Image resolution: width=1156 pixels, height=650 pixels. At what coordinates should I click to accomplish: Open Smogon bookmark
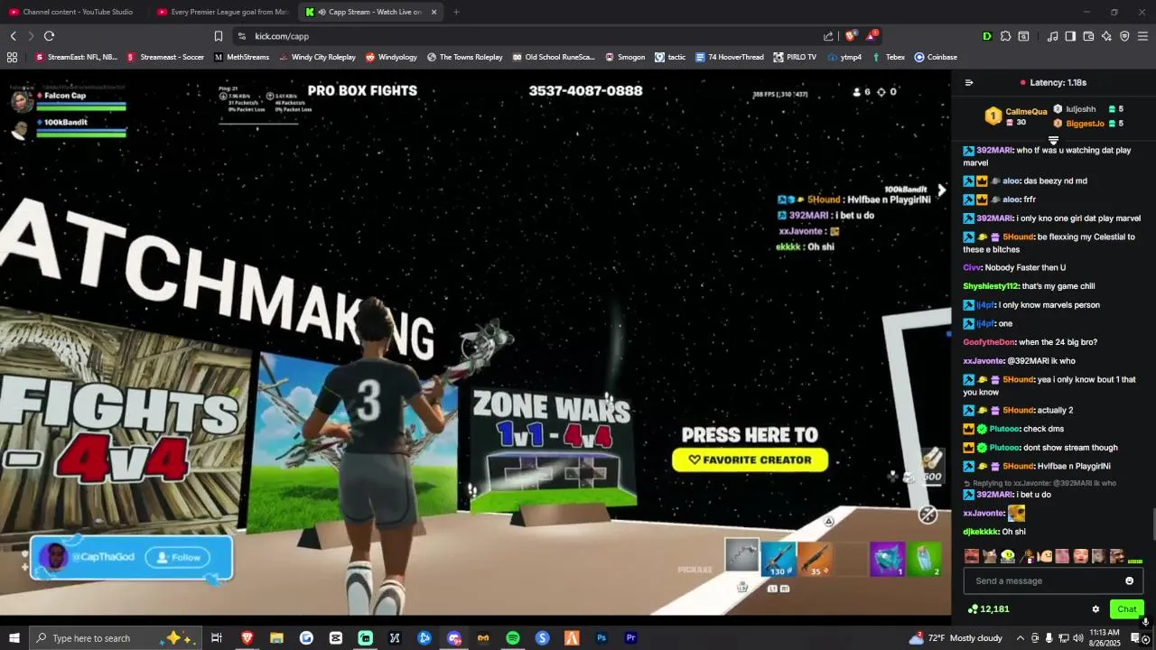point(624,57)
